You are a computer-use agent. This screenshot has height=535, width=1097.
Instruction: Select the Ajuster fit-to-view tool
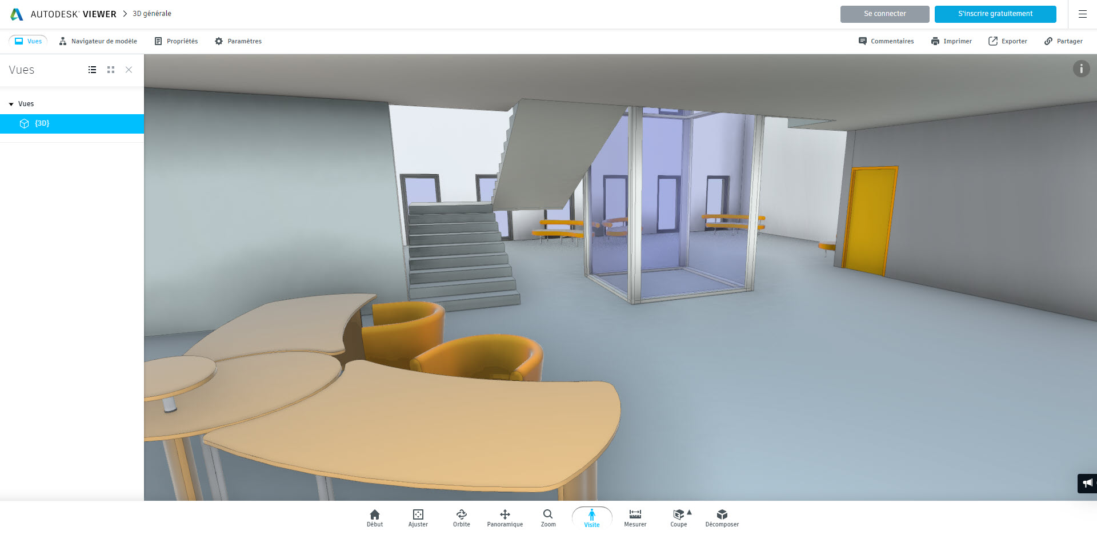point(418,517)
